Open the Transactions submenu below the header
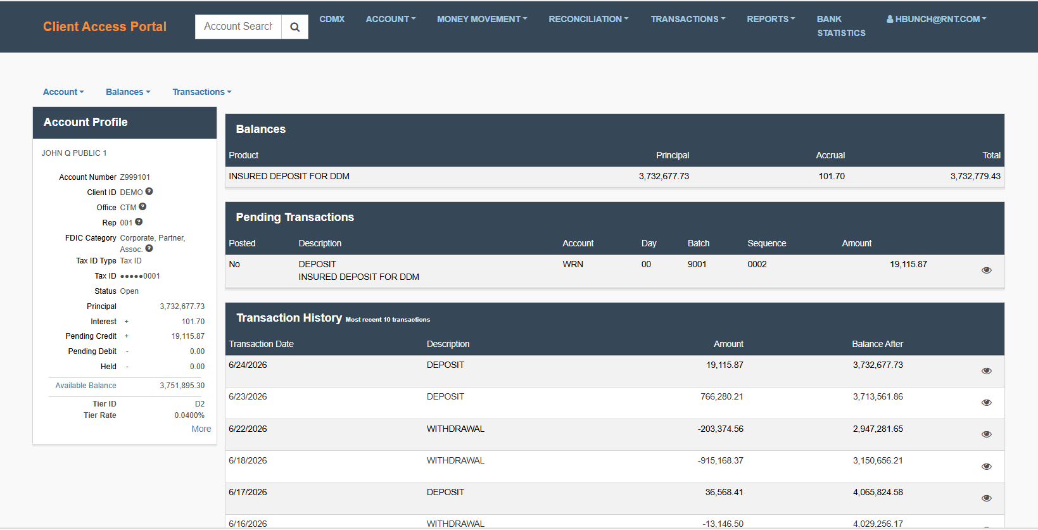This screenshot has width=1038, height=530. (x=202, y=92)
